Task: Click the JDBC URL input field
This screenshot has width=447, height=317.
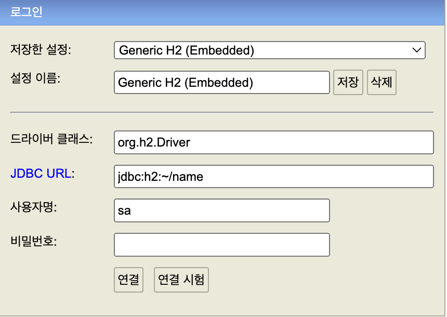Action: [274, 177]
